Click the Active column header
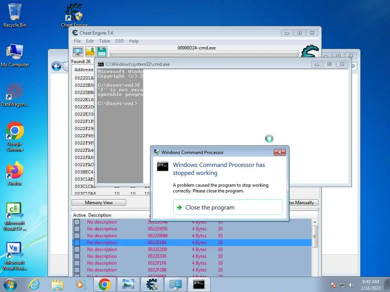 [x=79, y=215]
